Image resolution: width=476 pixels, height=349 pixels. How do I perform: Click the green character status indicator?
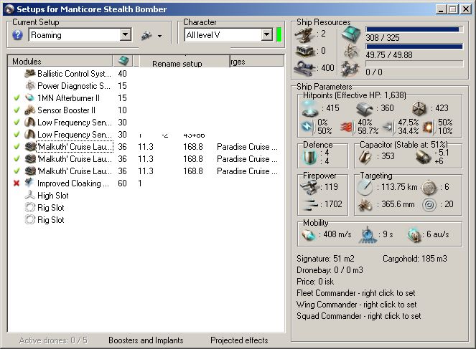pos(279,35)
